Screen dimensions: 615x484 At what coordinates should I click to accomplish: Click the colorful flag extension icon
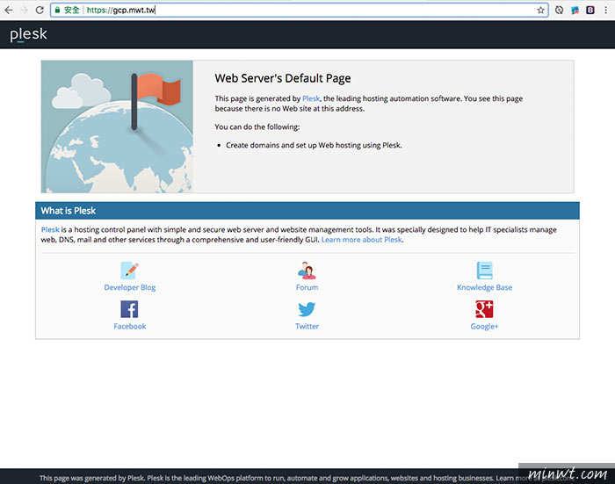(x=575, y=11)
